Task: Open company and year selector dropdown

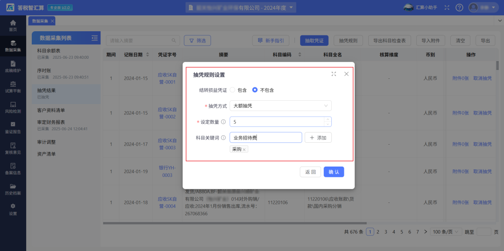Action: pyautogui.click(x=240, y=7)
